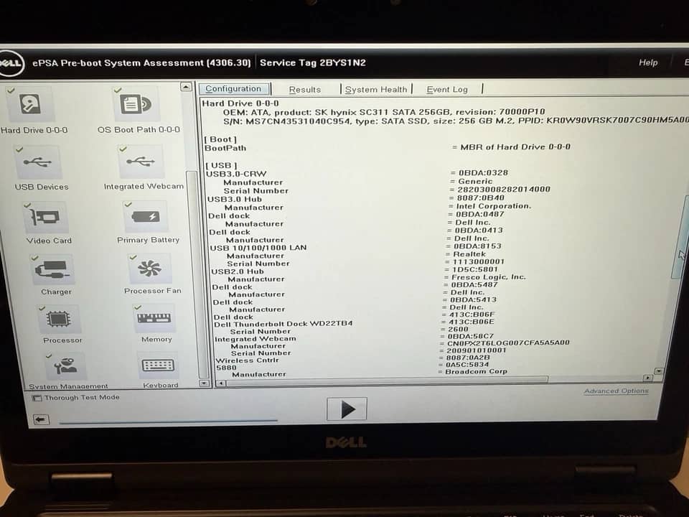The image size is (689, 517).
Task: Click configuration pane scroll right arrow
Action: 647,378
